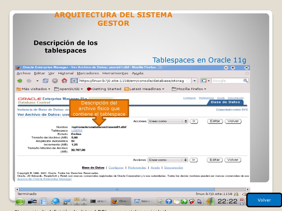Screen dimensions: 282x211
Task: Focus the Google search input field
Action: point(227,81)
